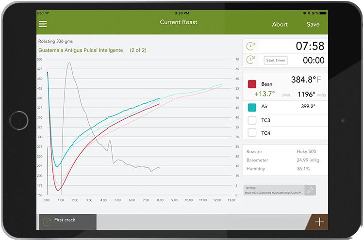Save the current roast
This screenshot has height=241, width=364.
point(313,24)
